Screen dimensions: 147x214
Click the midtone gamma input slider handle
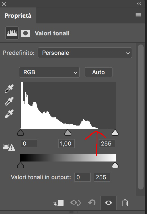(68, 132)
